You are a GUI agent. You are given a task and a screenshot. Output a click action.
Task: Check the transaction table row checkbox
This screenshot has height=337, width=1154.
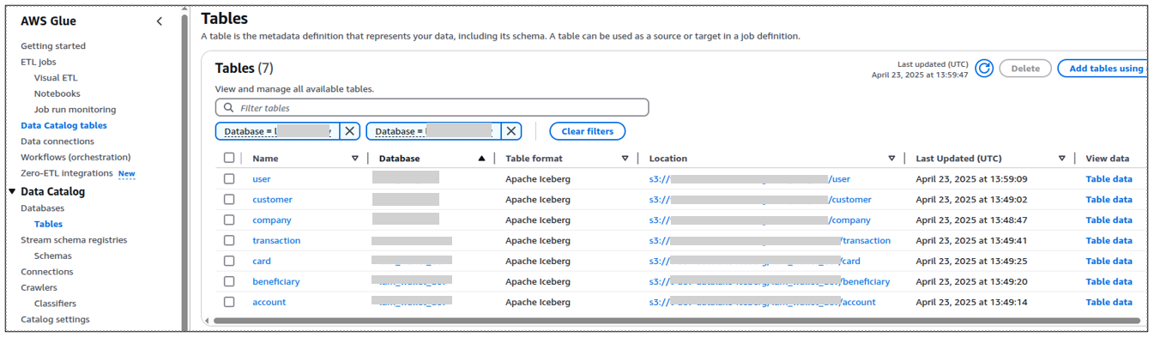coord(229,241)
